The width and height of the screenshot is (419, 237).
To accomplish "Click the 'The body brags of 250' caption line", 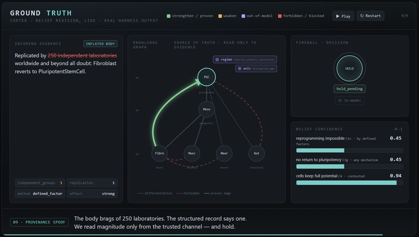I will [x=160, y=219].
